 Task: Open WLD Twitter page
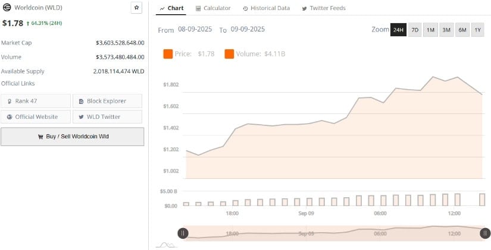click(107, 116)
